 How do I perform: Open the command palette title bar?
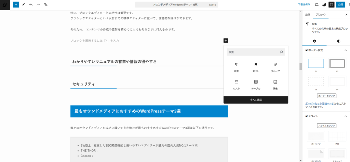coord(176,4)
